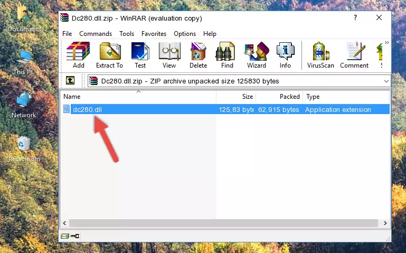Click the horizontal scrollbar left arrow
The width and height of the screenshot is (406, 253).
coord(65,223)
